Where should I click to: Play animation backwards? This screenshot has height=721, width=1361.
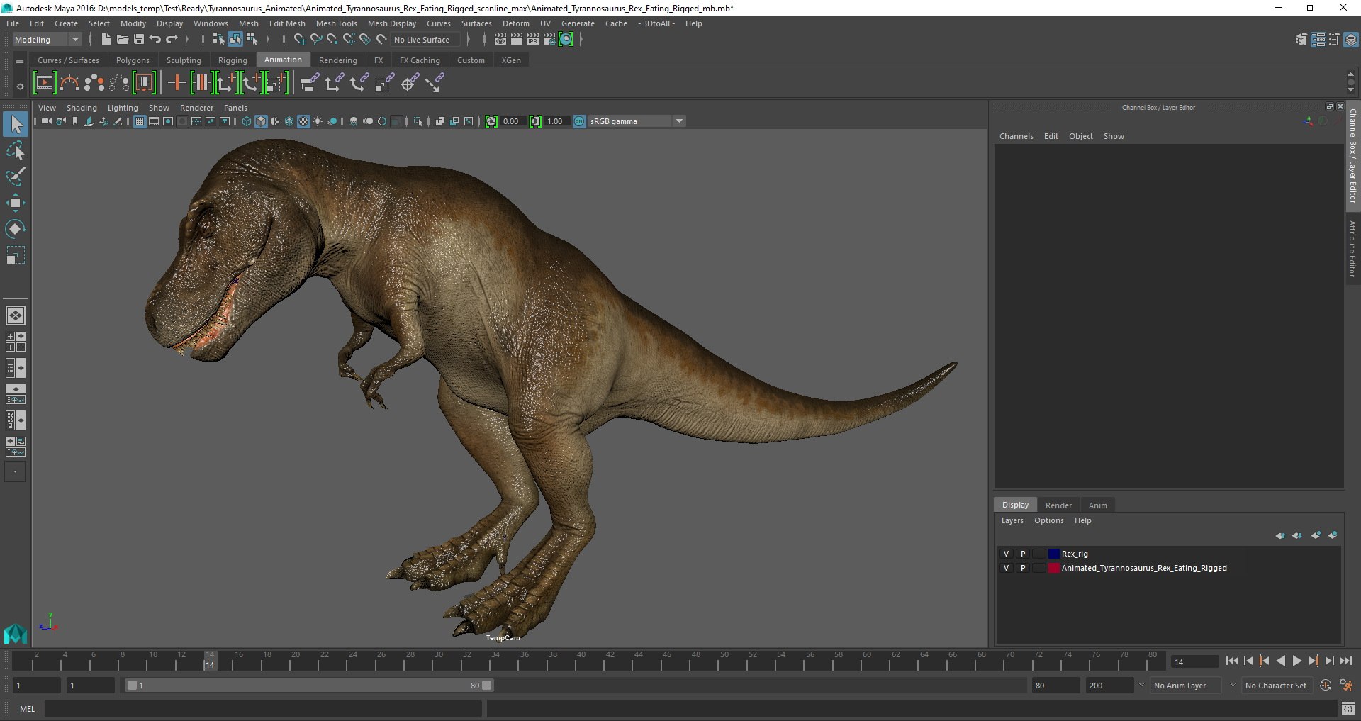[x=1280, y=661]
